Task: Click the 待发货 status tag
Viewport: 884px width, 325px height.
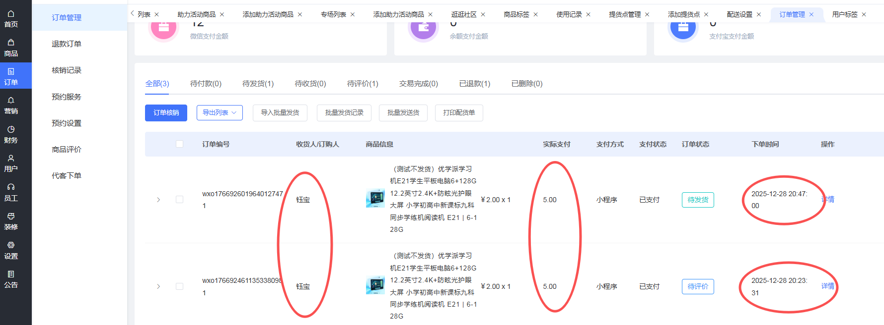Action: [698, 200]
